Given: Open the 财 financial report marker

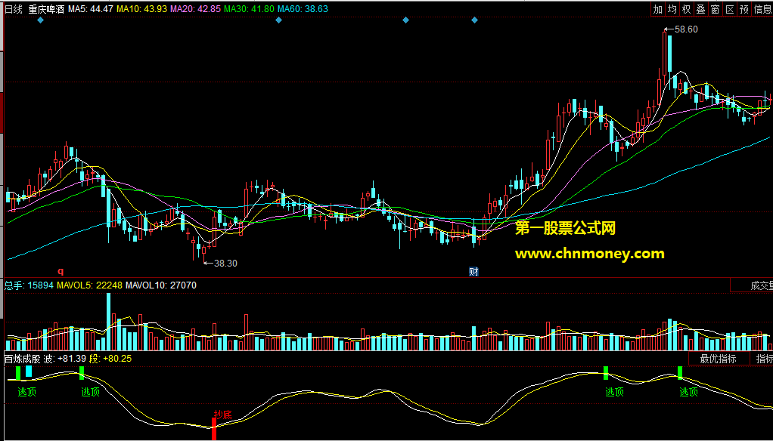Looking at the screenshot, I should (473, 271).
